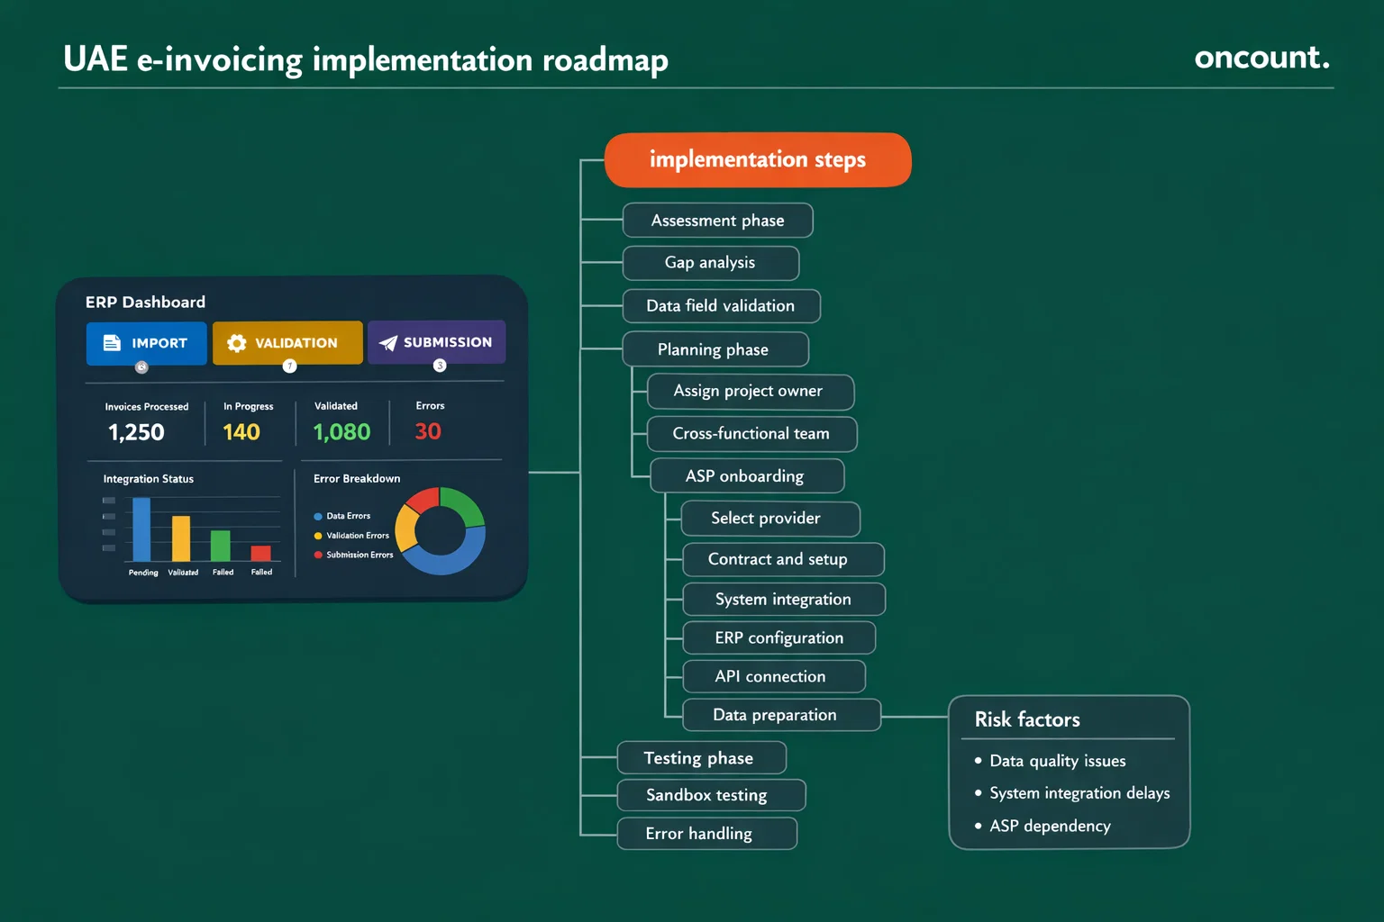
Task: Click the red Submission Errors legend dot
Action: [317, 555]
